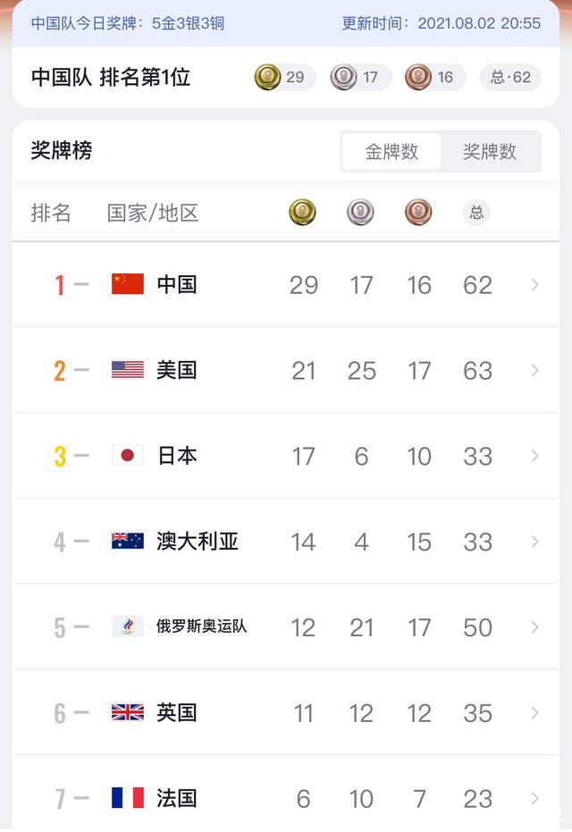Click the gold medal column header icon
The width and height of the screenshot is (572, 832).
tap(302, 212)
